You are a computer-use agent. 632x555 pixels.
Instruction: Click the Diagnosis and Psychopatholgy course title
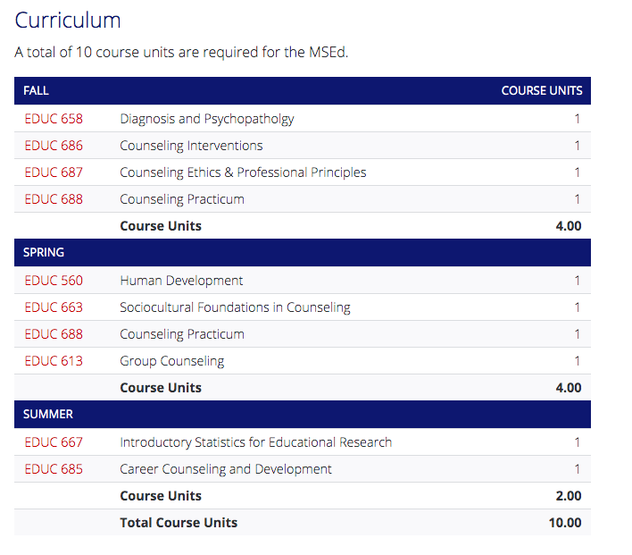(207, 119)
